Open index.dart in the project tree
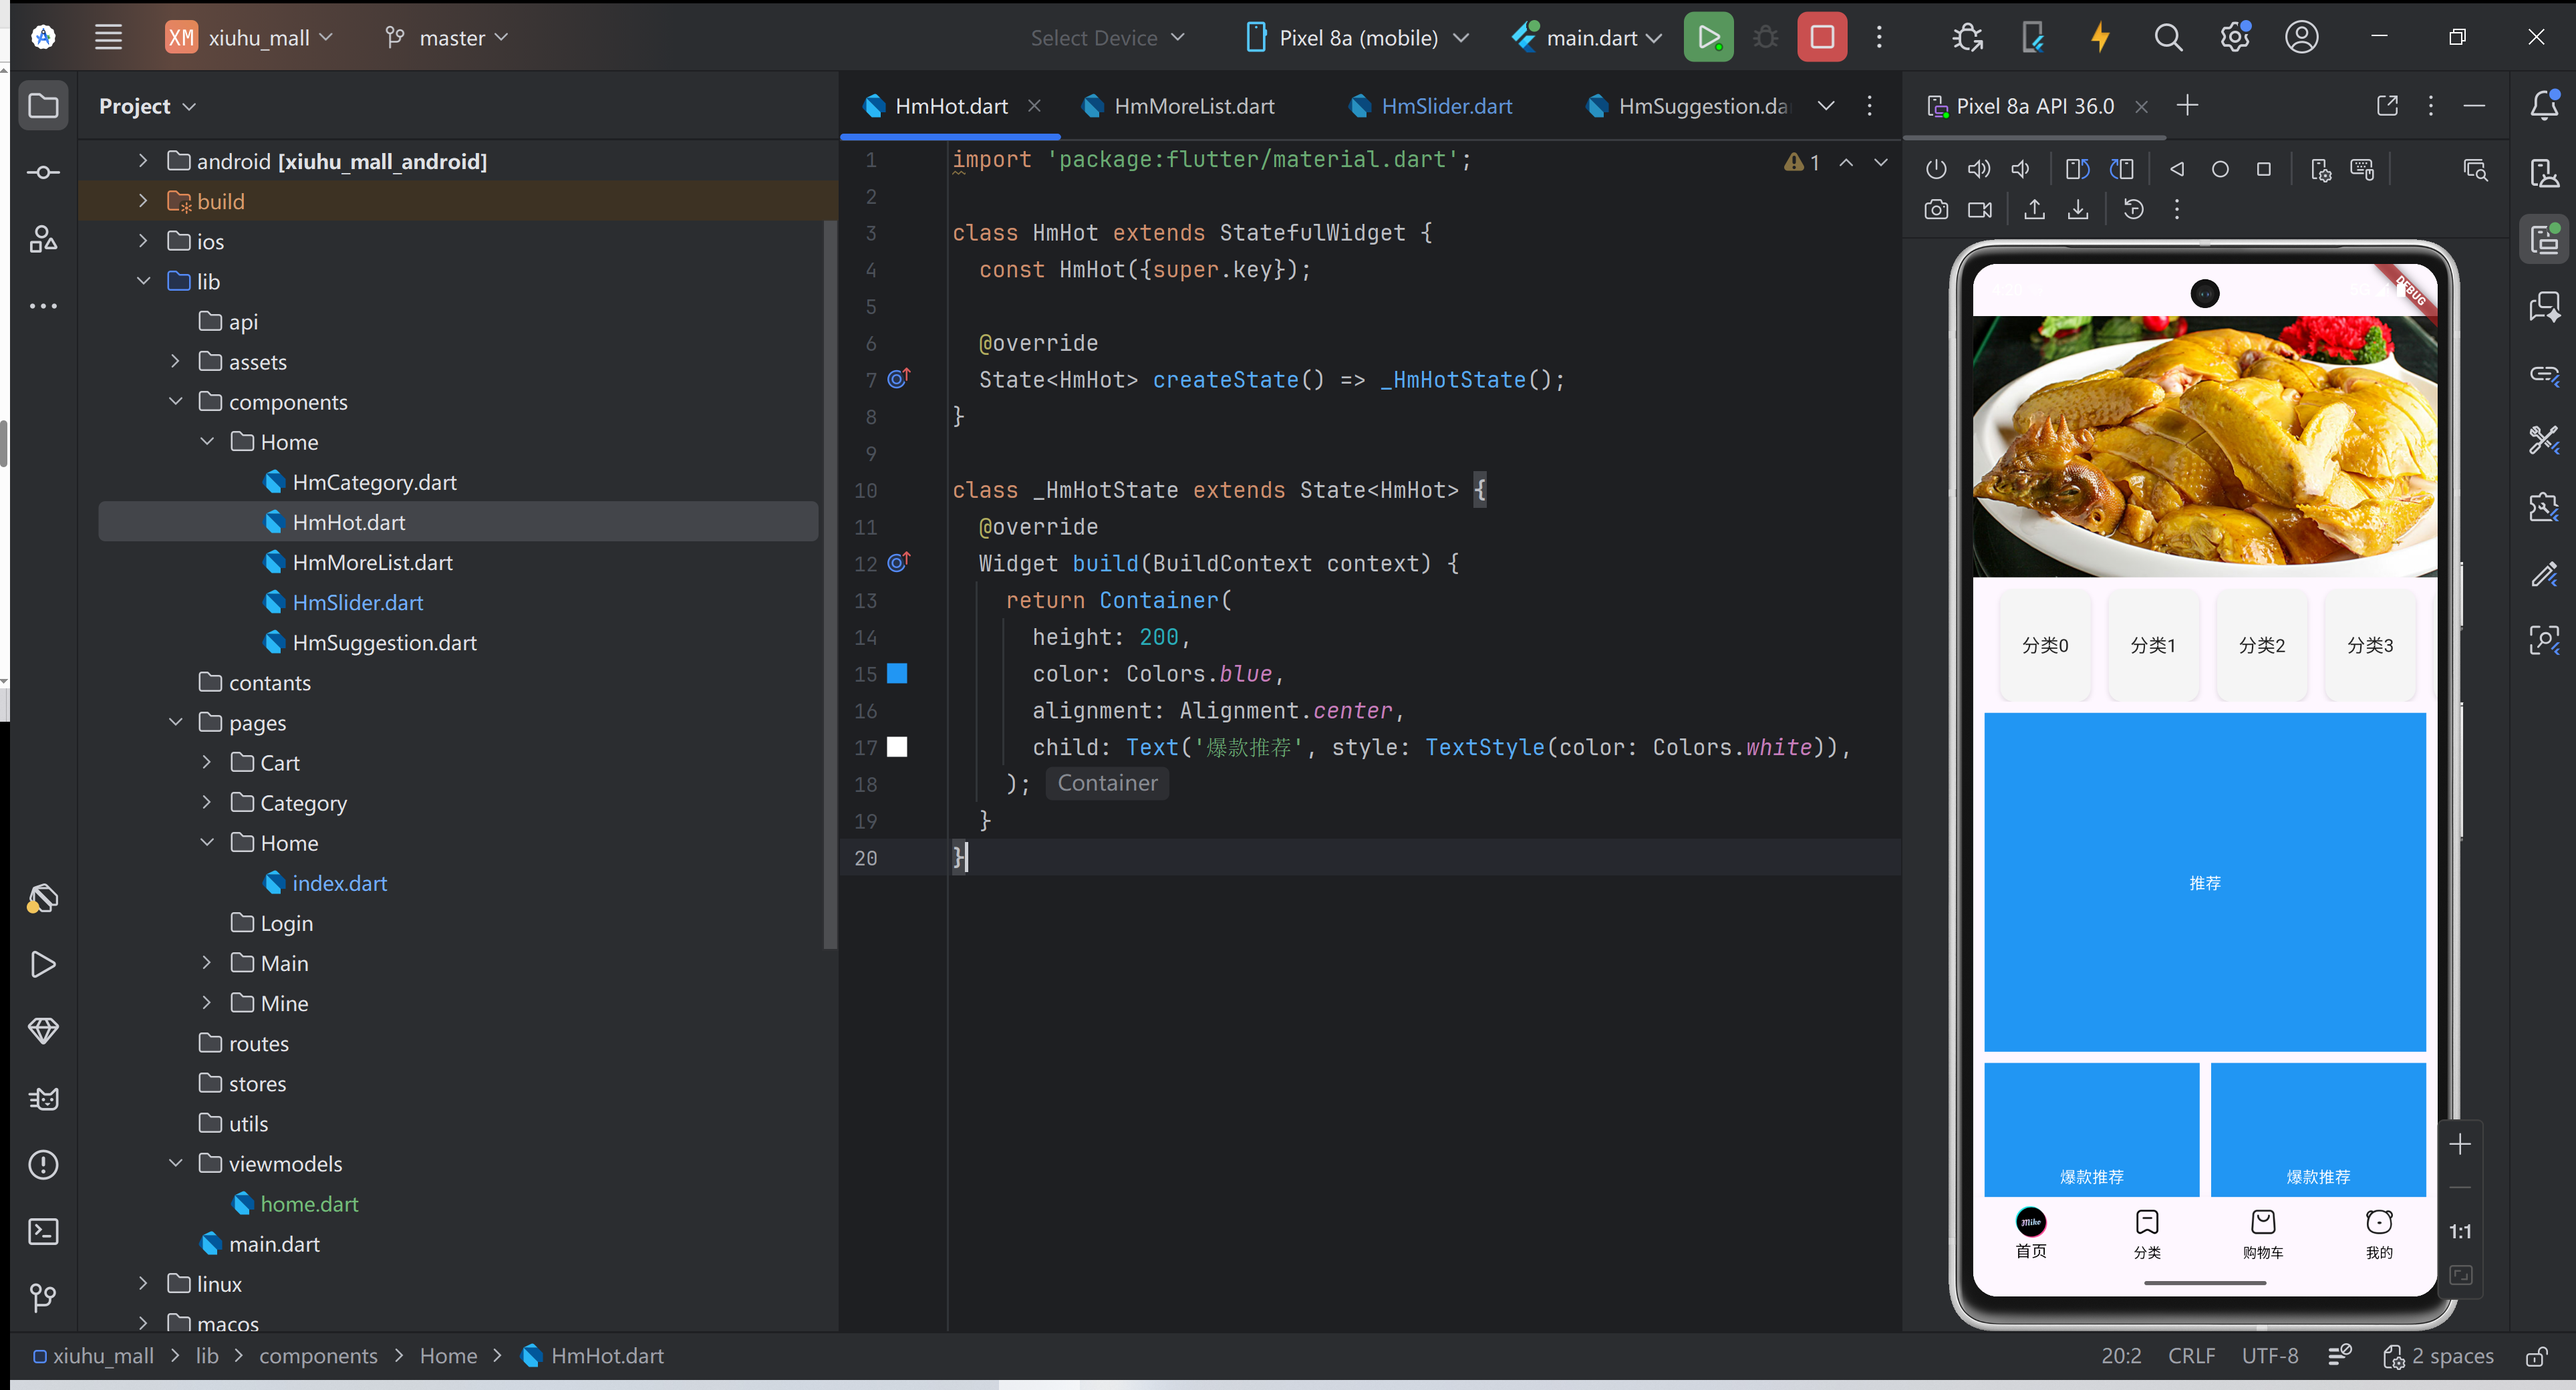 click(339, 883)
